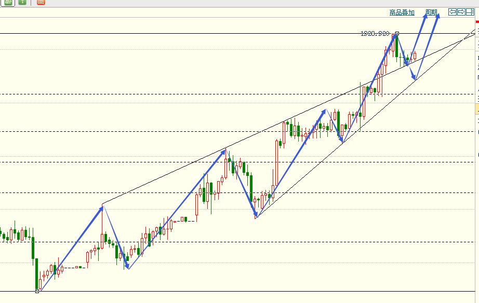The height and width of the screenshot is (303, 479).
Task: Open the 周期 period link
Action: [x=431, y=12]
